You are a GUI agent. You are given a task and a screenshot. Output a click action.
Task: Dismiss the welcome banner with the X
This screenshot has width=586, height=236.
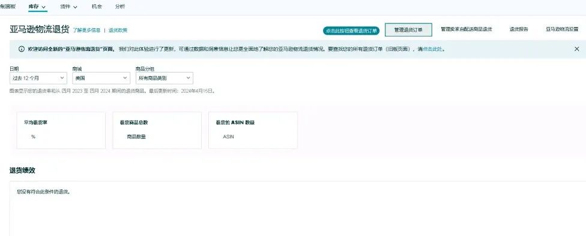pos(576,49)
